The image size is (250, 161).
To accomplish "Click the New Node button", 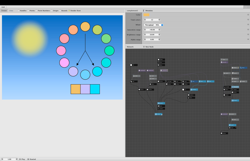I will (148, 47).
